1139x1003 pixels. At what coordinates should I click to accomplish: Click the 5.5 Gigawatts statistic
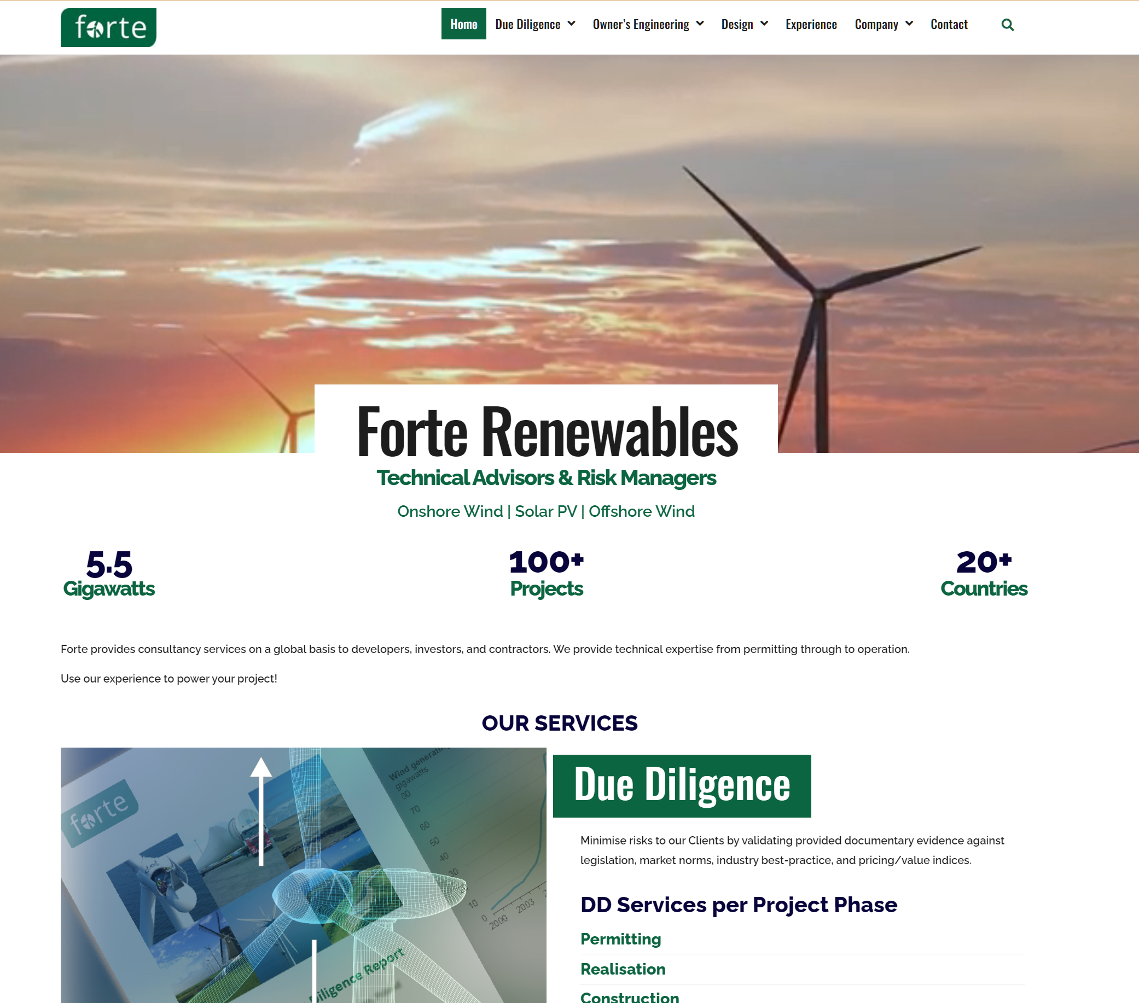[x=109, y=574]
